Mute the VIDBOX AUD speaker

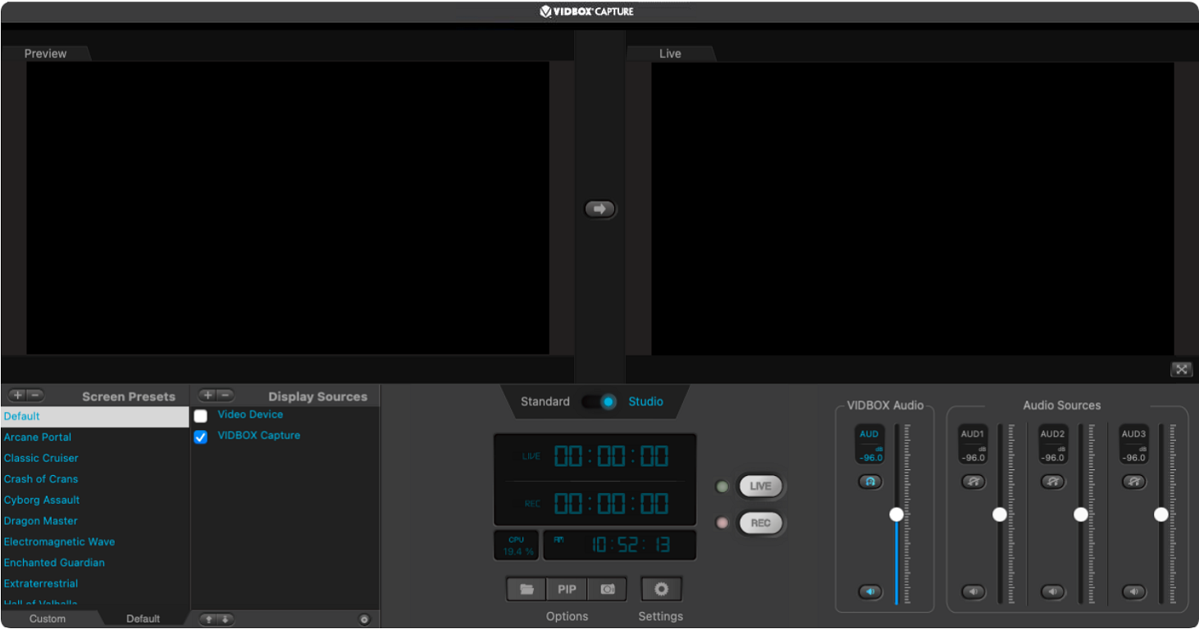pos(870,591)
